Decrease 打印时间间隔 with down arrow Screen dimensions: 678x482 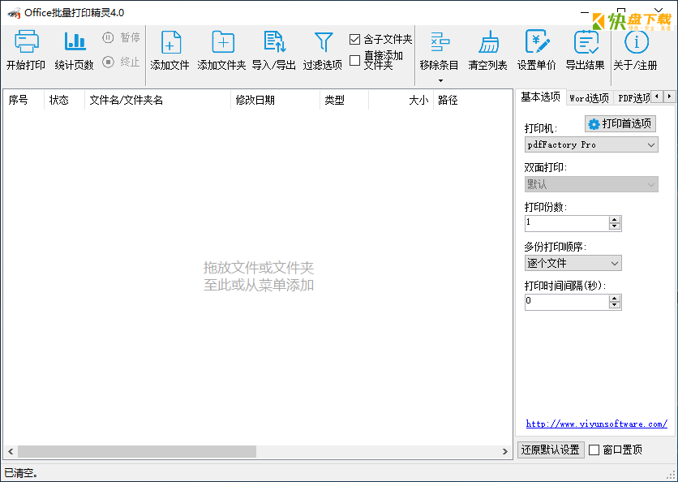pos(615,305)
